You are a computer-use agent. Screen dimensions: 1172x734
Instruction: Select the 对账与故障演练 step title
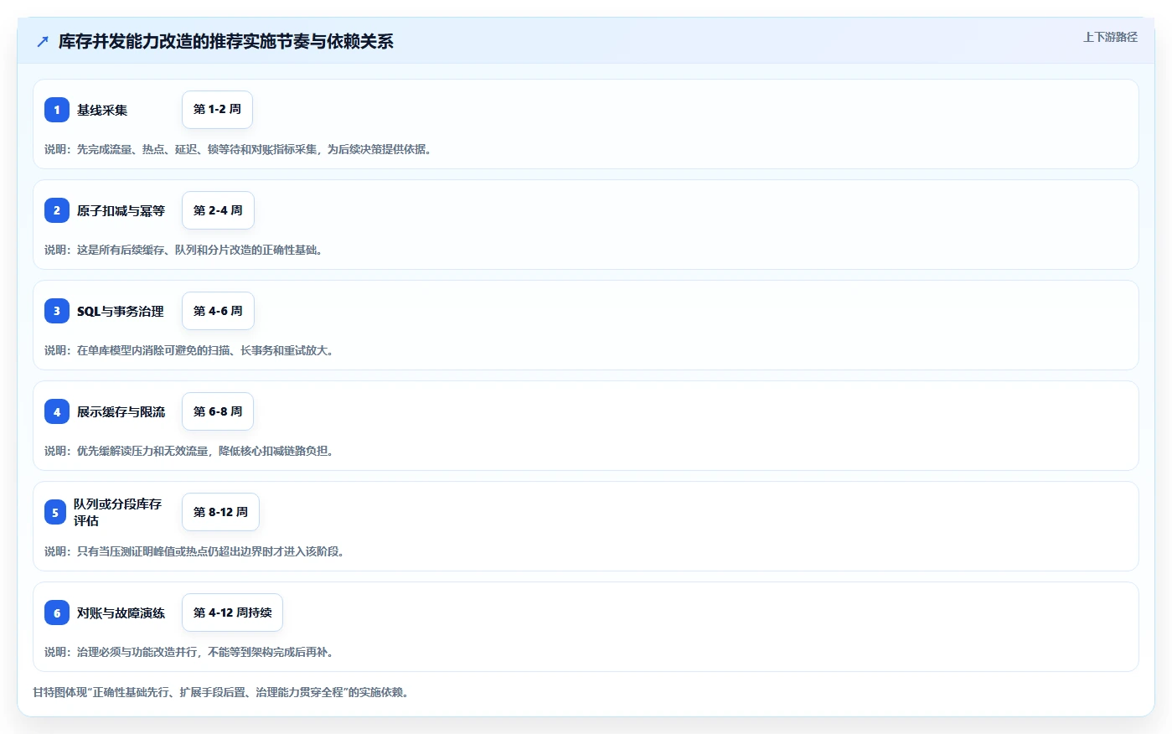coord(121,613)
